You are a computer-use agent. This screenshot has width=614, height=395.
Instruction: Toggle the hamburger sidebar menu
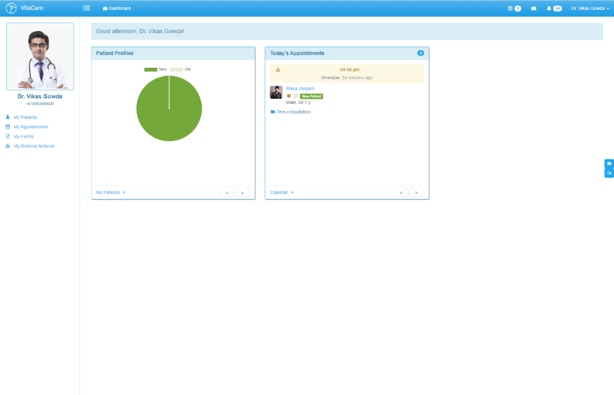[x=87, y=8]
